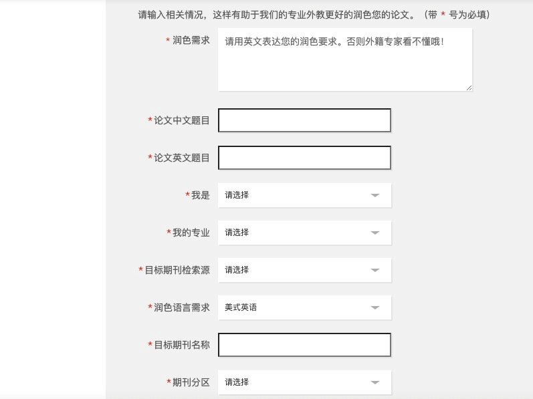Screen dimensions: 533x399
Task: Click into the 论文英文题目 text box
Action: 304,158
